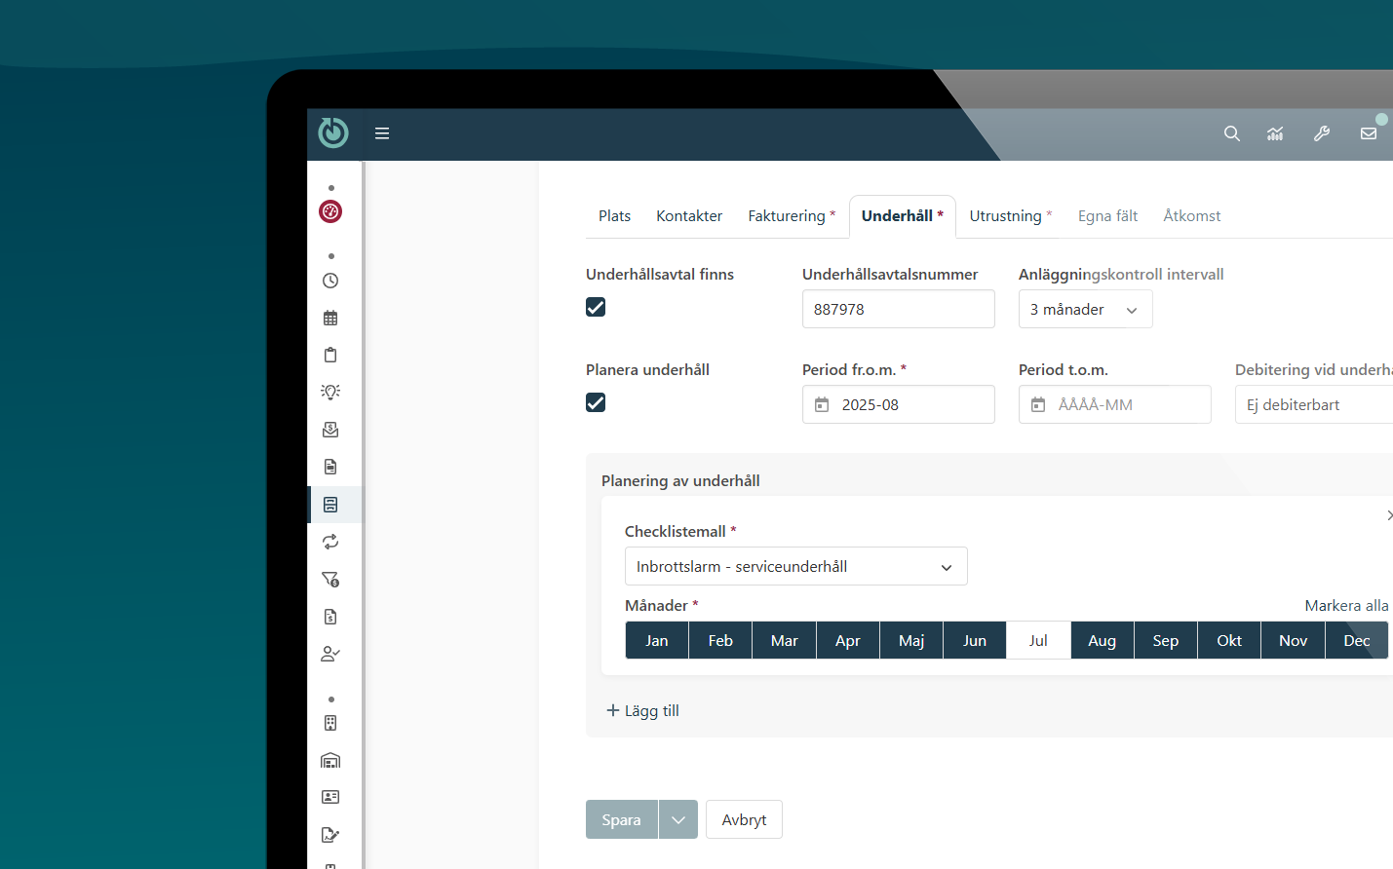Image resolution: width=1393 pixels, height=869 pixels.
Task: Open the statistics chart icon
Action: coord(1275,133)
